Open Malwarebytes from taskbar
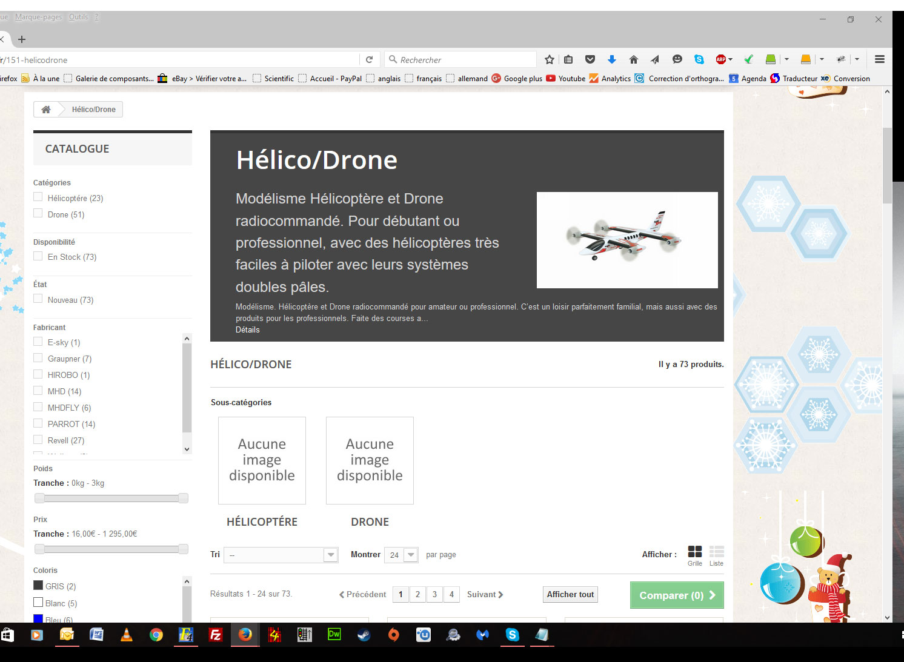904x662 pixels. coord(482,635)
